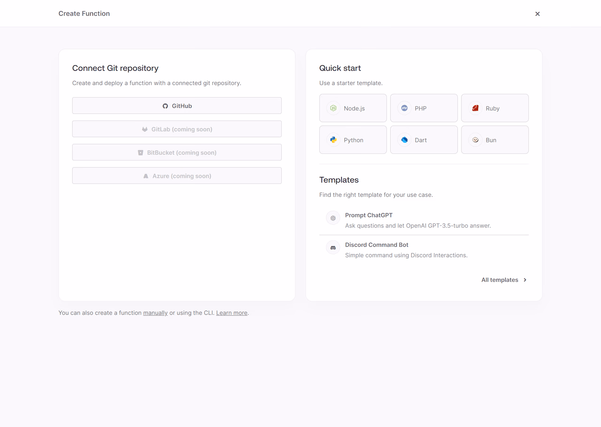Click 'Use a starter template.' text
The height and width of the screenshot is (427, 601).
[x=351, y=83]
